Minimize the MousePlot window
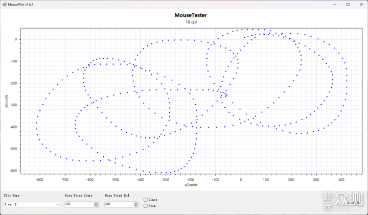Screen dimensions: 368x215 pyautogui.click(x=335, y=5)
